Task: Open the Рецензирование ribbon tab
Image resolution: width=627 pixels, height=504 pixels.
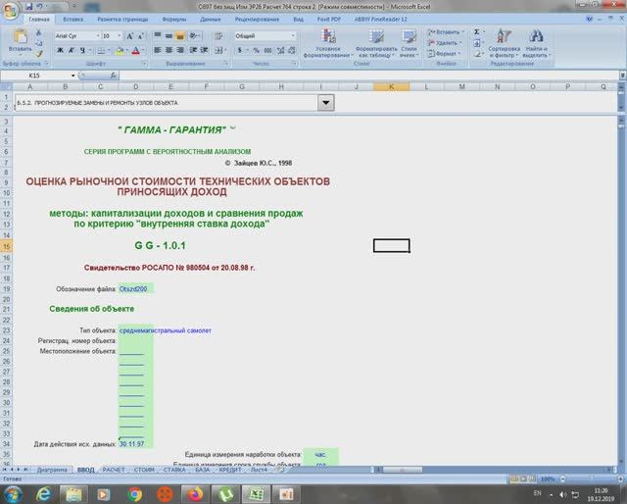Action: pyautogui.click(x=257, y=20)
